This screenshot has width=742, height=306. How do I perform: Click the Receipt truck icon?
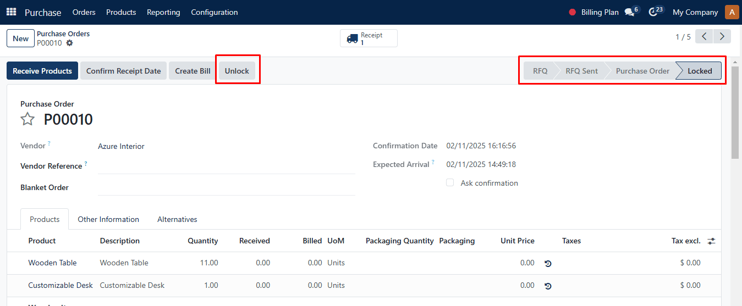coord(352,38)
